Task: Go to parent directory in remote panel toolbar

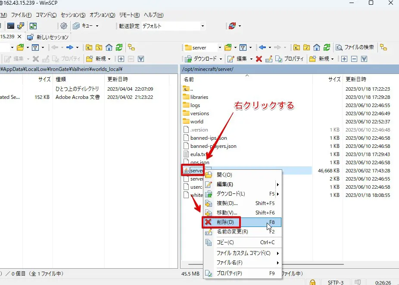Action: coord(296,48)
